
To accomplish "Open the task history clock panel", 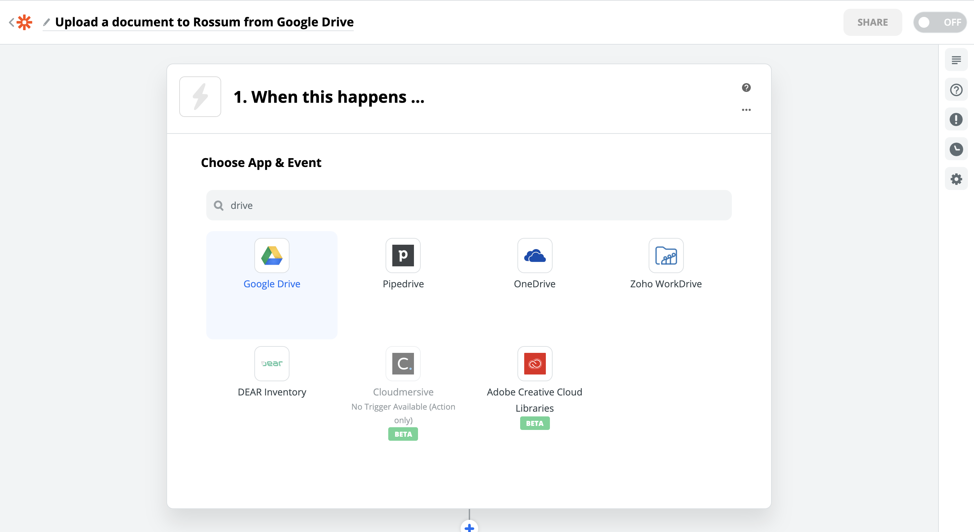I will tap(955, 149).
